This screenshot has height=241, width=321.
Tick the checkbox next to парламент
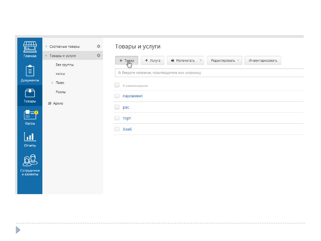point(117,96)
